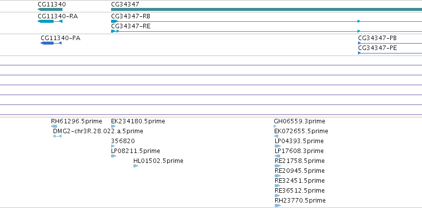The width and height of the screenshot is (422, 208).
Task: Click the RE20945.5prime label
Action: point(300,171)
